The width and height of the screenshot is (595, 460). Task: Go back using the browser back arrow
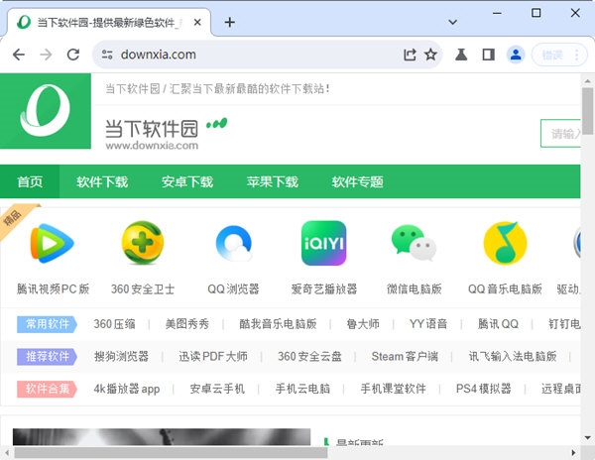click(x=19, y=55)
